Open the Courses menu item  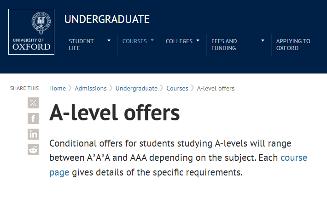[134, 41]
